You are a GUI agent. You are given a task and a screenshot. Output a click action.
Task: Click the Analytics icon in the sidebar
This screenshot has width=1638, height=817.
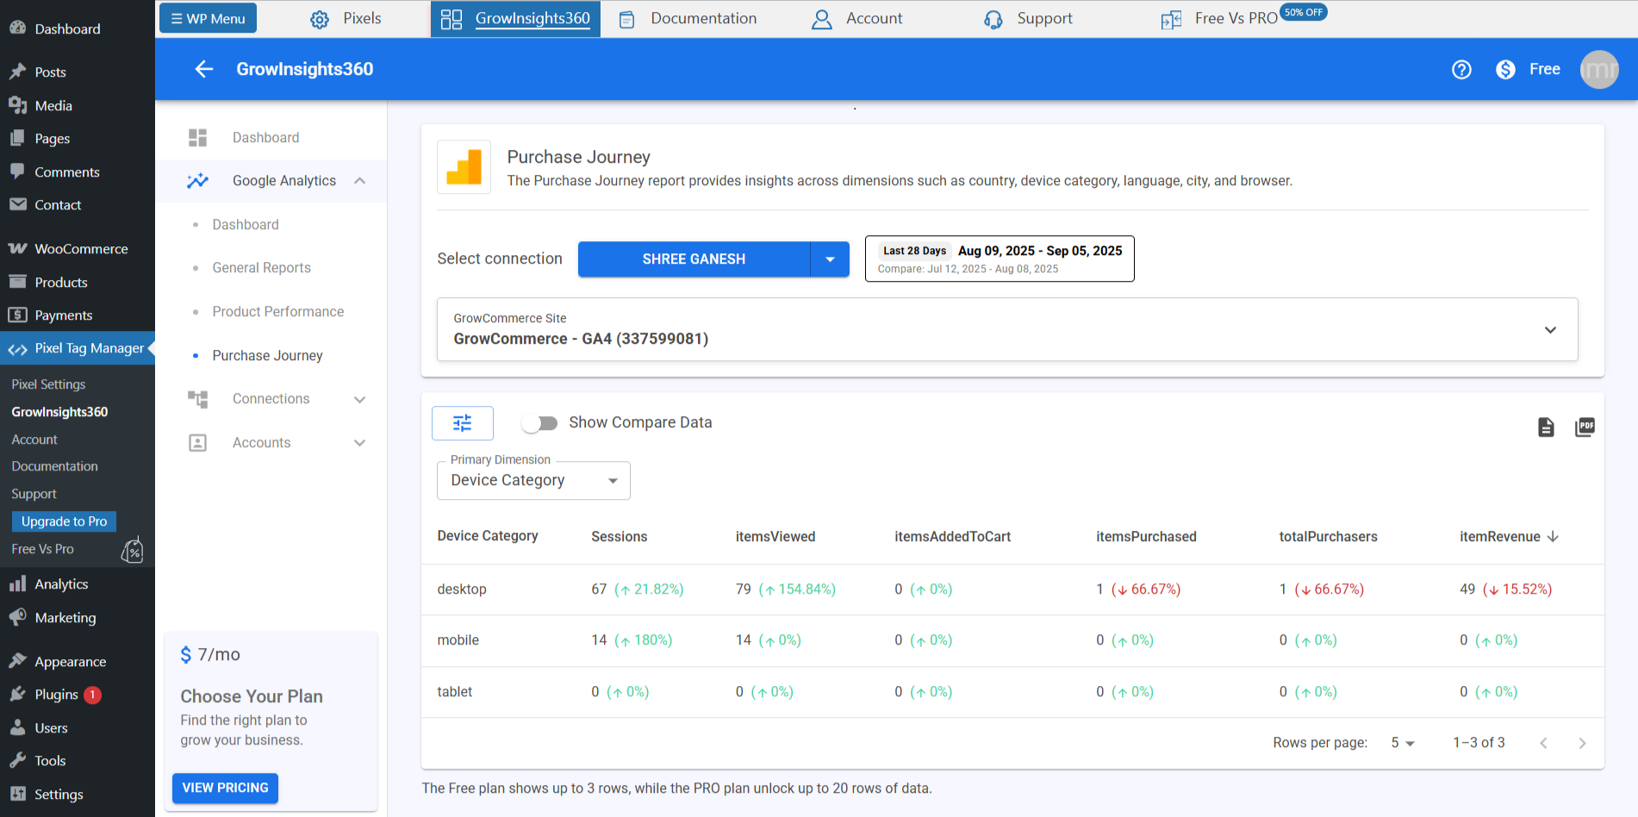17,583
